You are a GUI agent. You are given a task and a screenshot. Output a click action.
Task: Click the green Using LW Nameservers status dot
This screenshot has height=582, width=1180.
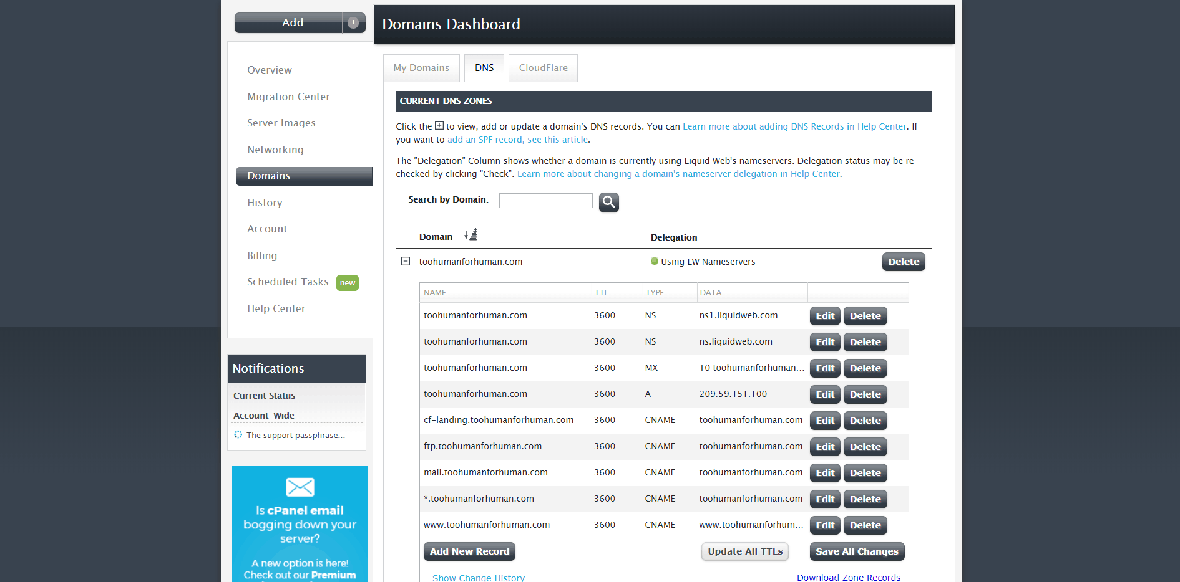(655, 261)
